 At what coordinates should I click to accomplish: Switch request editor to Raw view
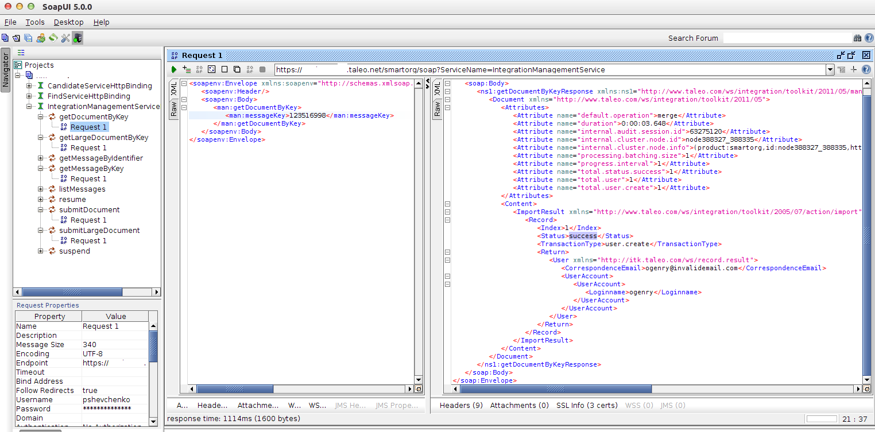click(173, 108)
